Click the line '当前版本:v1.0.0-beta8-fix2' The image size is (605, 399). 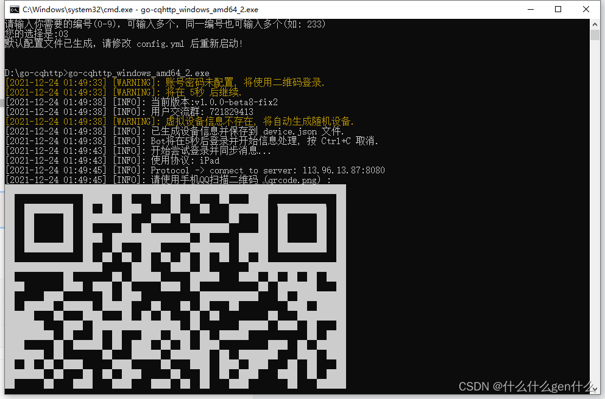pyautogui.click(x=141, y=102)
